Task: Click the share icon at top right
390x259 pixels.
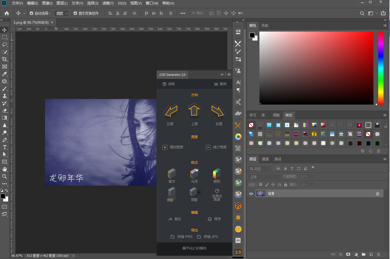Action: click(x=383, y=13)
